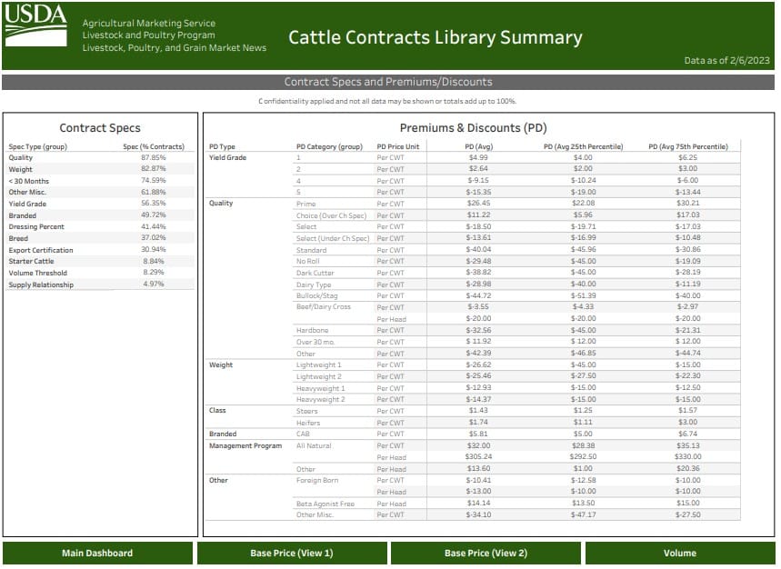Viewport: 781px width, 569px height.
Task: Open the Volume dashboard
Action: point(680,553)
